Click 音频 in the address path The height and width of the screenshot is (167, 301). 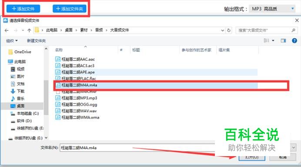99,30
